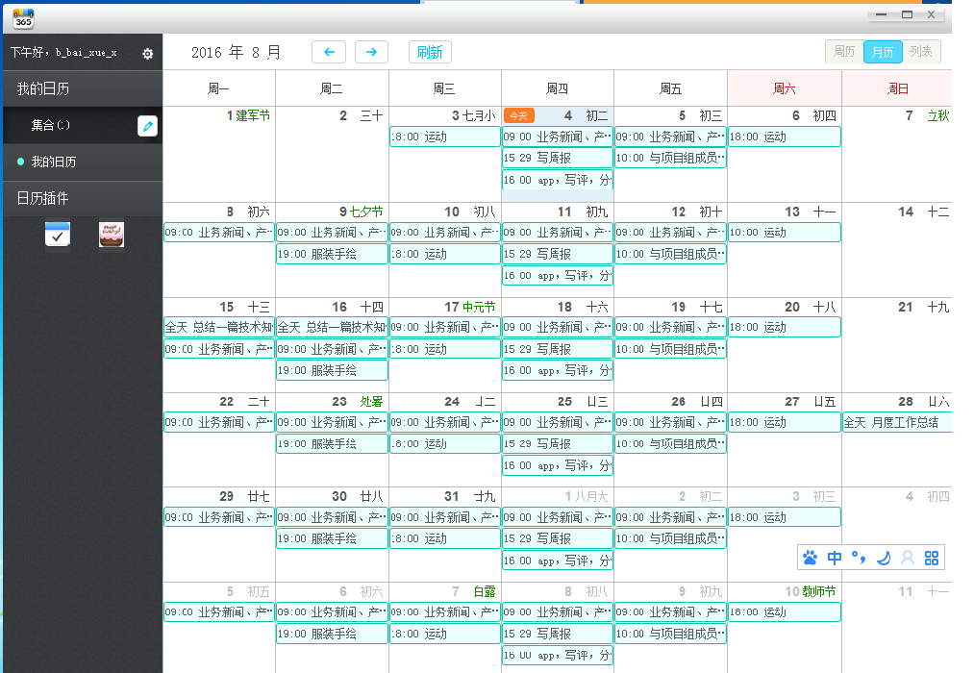974x673 pixels.
Task: Open 18:00 运动 event on August 6
Action: point(784,137)
